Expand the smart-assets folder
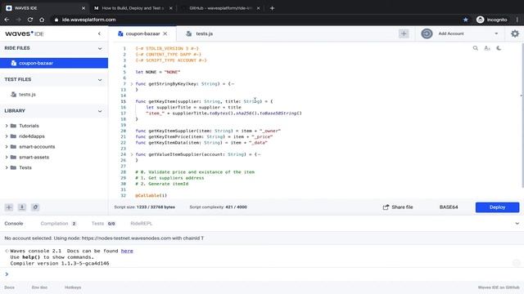The image size is (524, 294). click(7, 157)
